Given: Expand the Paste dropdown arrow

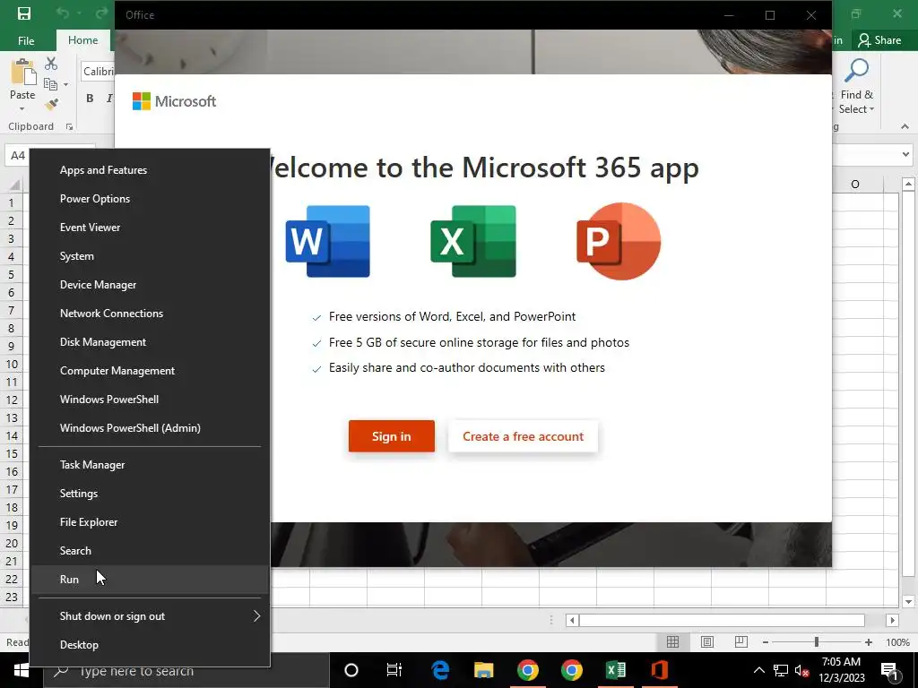Looking at the screenshot, I should coord(22,108).
